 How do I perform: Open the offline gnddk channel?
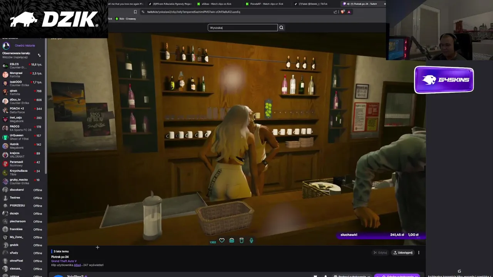pyautogui.click(x=23, y=245)
